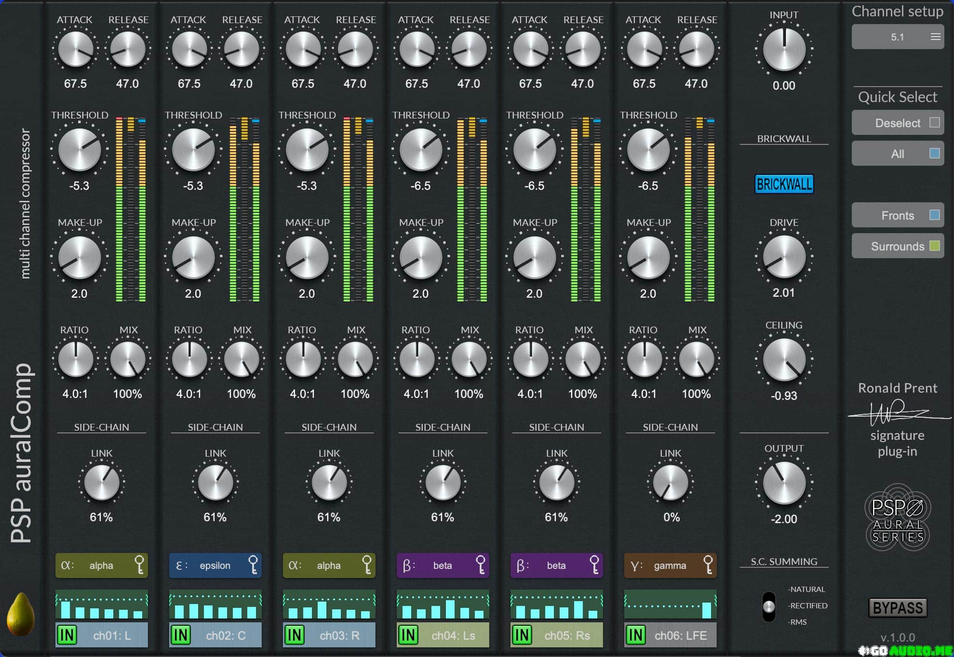The height and width of the screenshot is (657, 954).
Task: Click the ch01 level meter bars
Action: 131,210
